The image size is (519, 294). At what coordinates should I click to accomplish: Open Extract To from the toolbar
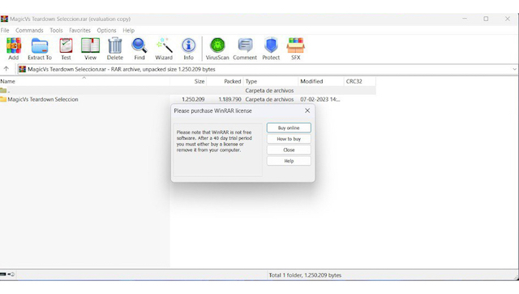40,49
